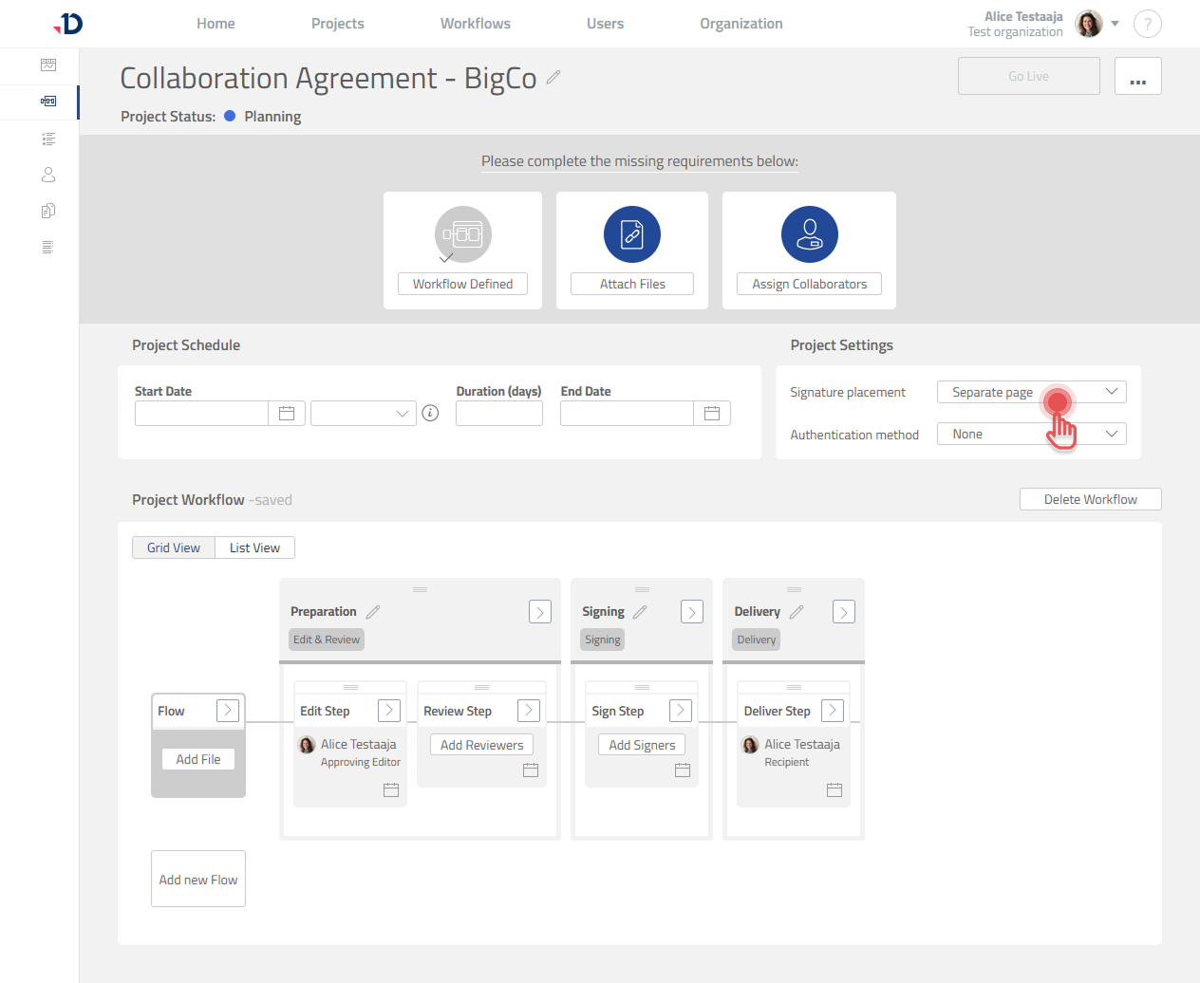
Task: Click the pencil icon beside project title
Action: 553,78
